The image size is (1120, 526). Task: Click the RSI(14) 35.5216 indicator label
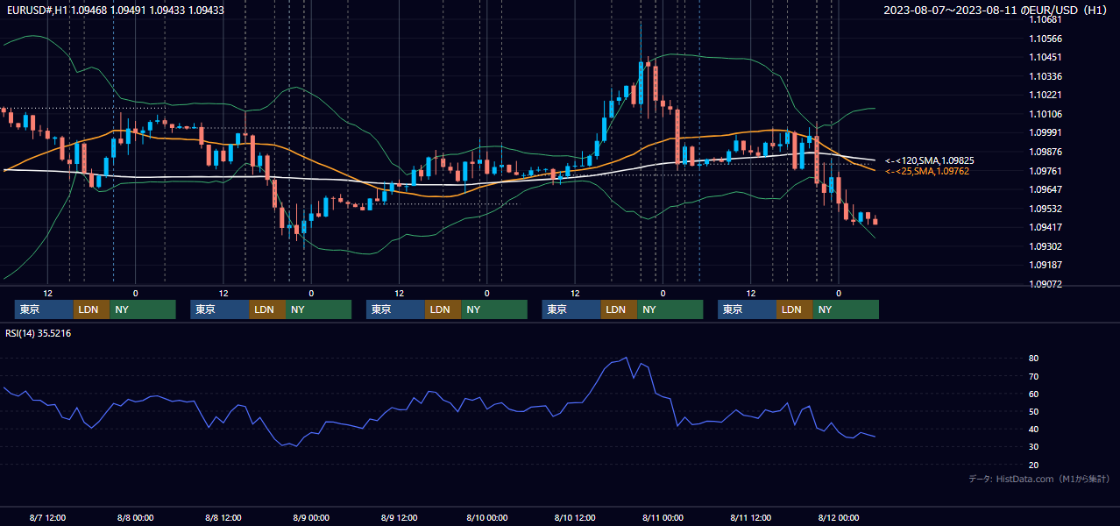(x=39, y=333)
